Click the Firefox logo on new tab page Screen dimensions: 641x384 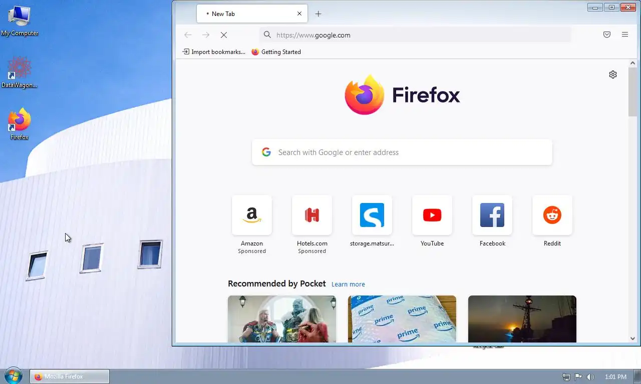point(402,94)
